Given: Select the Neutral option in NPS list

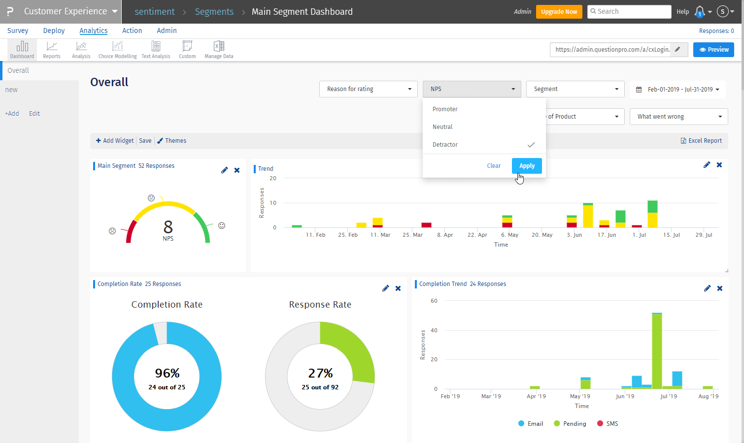Looking at the screenshot, I should (442, 127).
